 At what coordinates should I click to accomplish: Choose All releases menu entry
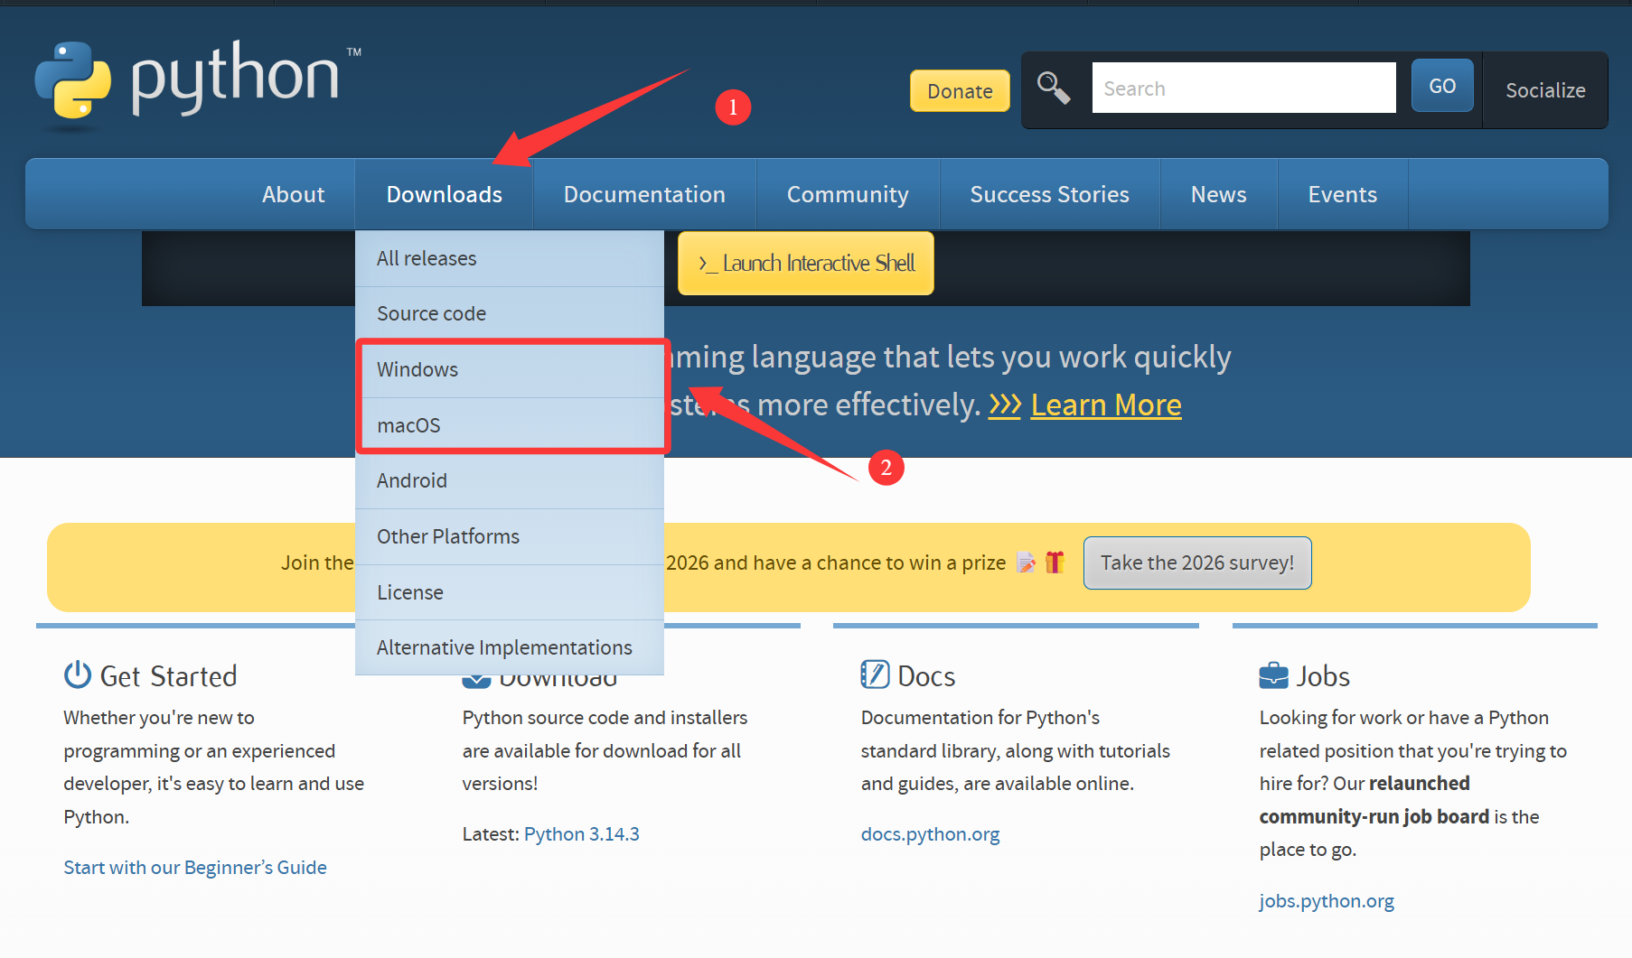point(510,258)
